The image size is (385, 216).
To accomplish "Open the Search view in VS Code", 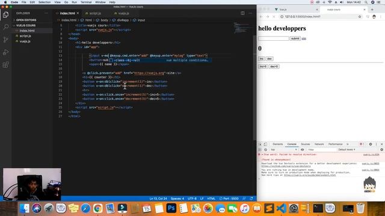I will 5,27.
